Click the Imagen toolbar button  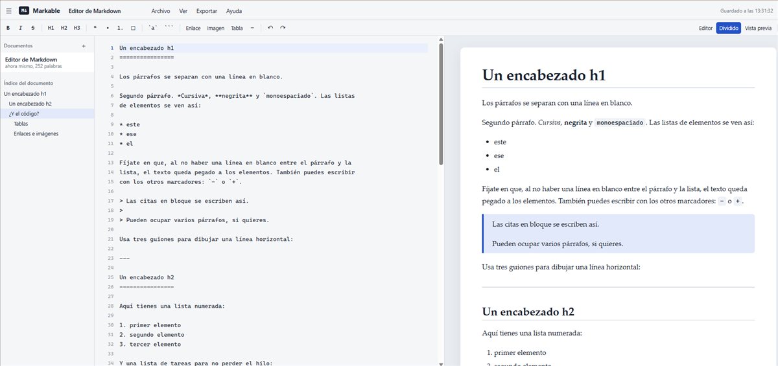pyautogui.click(x=215, y=28)
